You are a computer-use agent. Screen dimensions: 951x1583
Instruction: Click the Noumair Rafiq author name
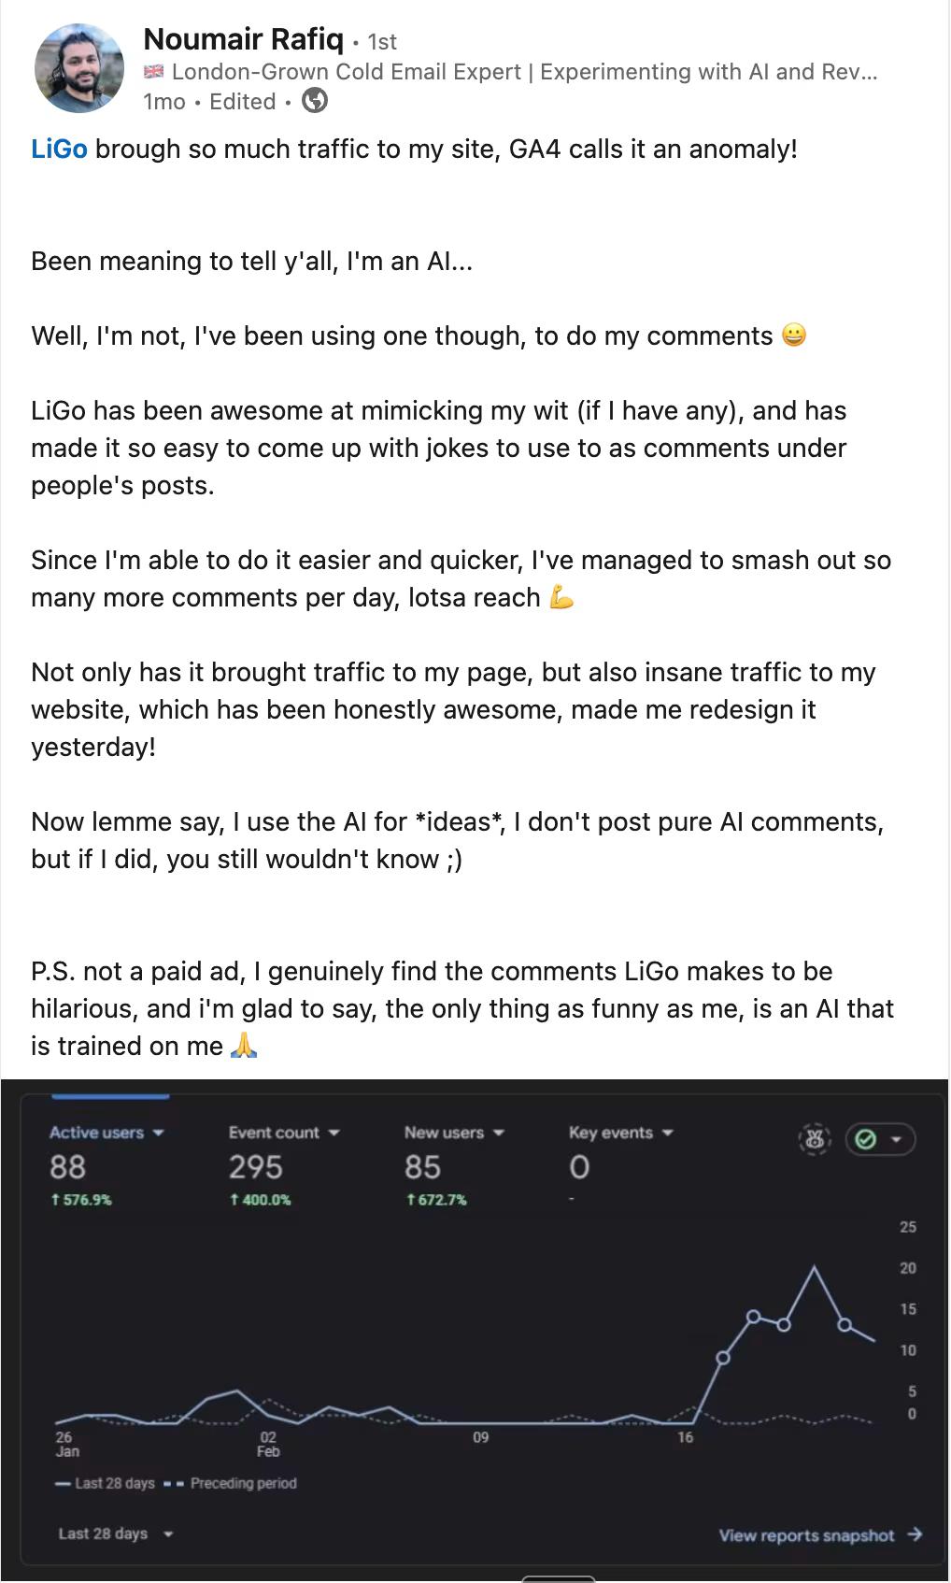tap(243, 39)
